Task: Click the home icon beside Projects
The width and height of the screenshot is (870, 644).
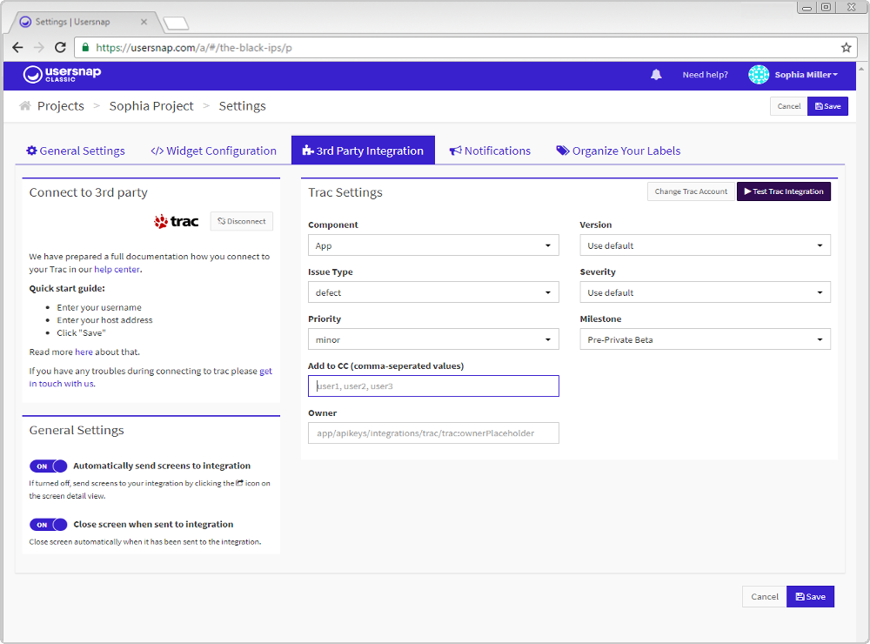Action: click(x=25, y=106)
